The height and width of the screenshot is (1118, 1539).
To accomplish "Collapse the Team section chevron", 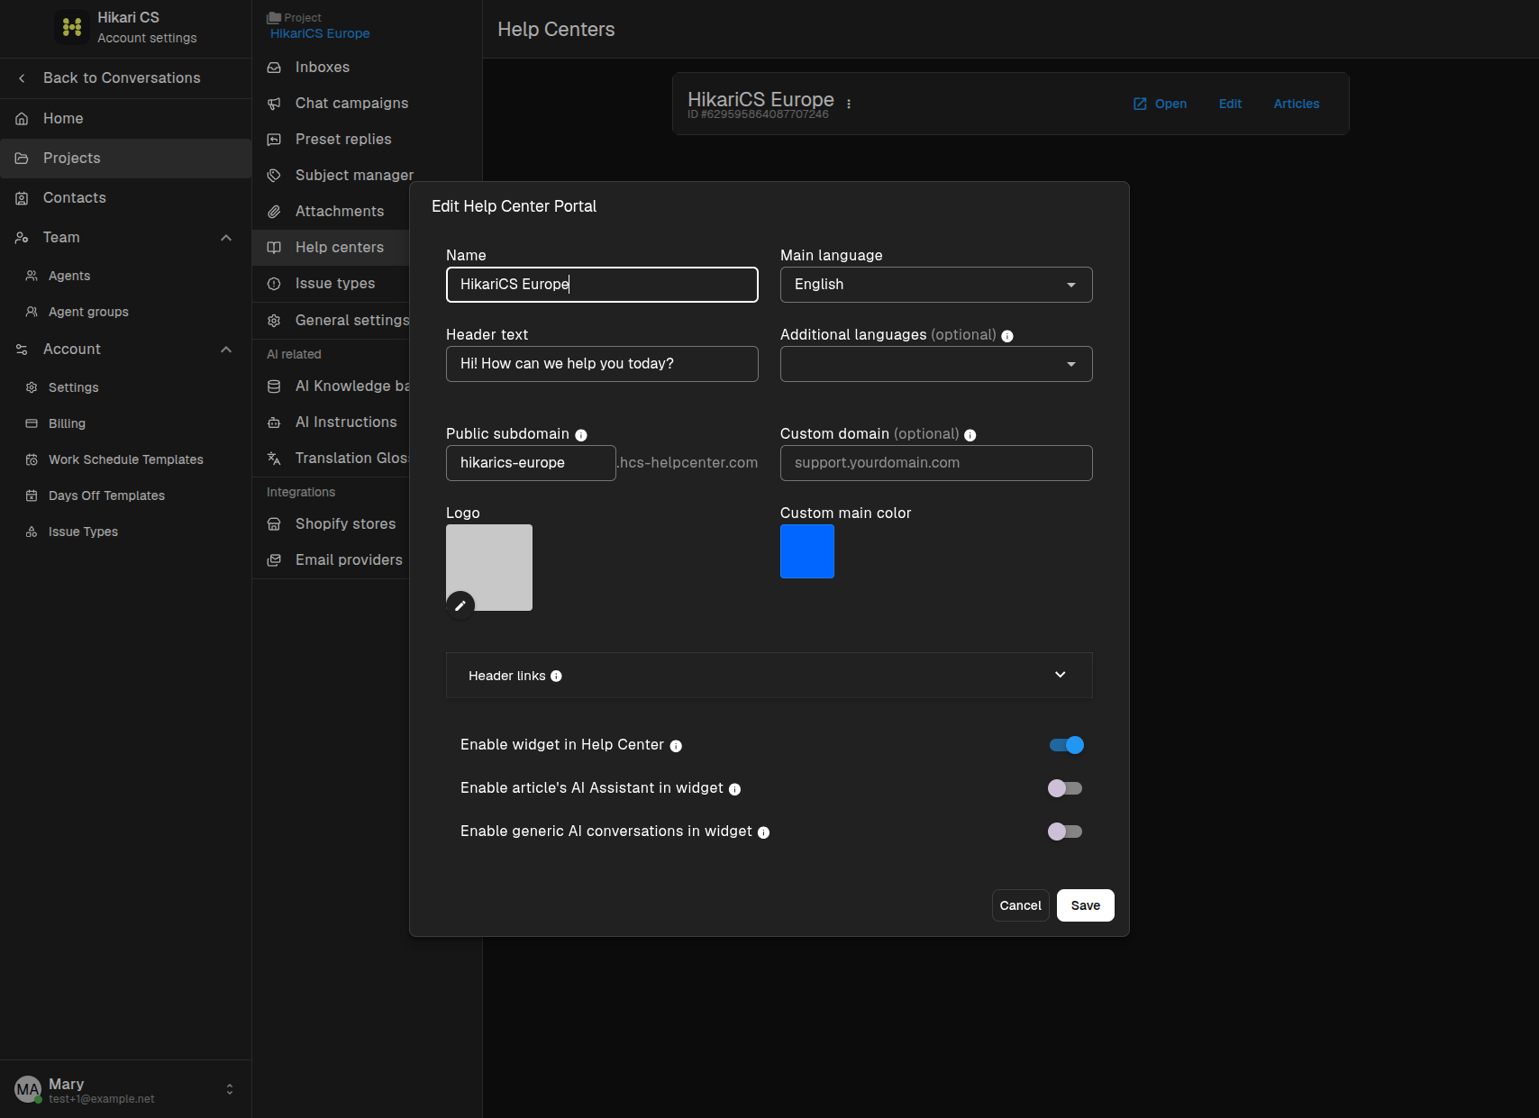I will 226,238.
